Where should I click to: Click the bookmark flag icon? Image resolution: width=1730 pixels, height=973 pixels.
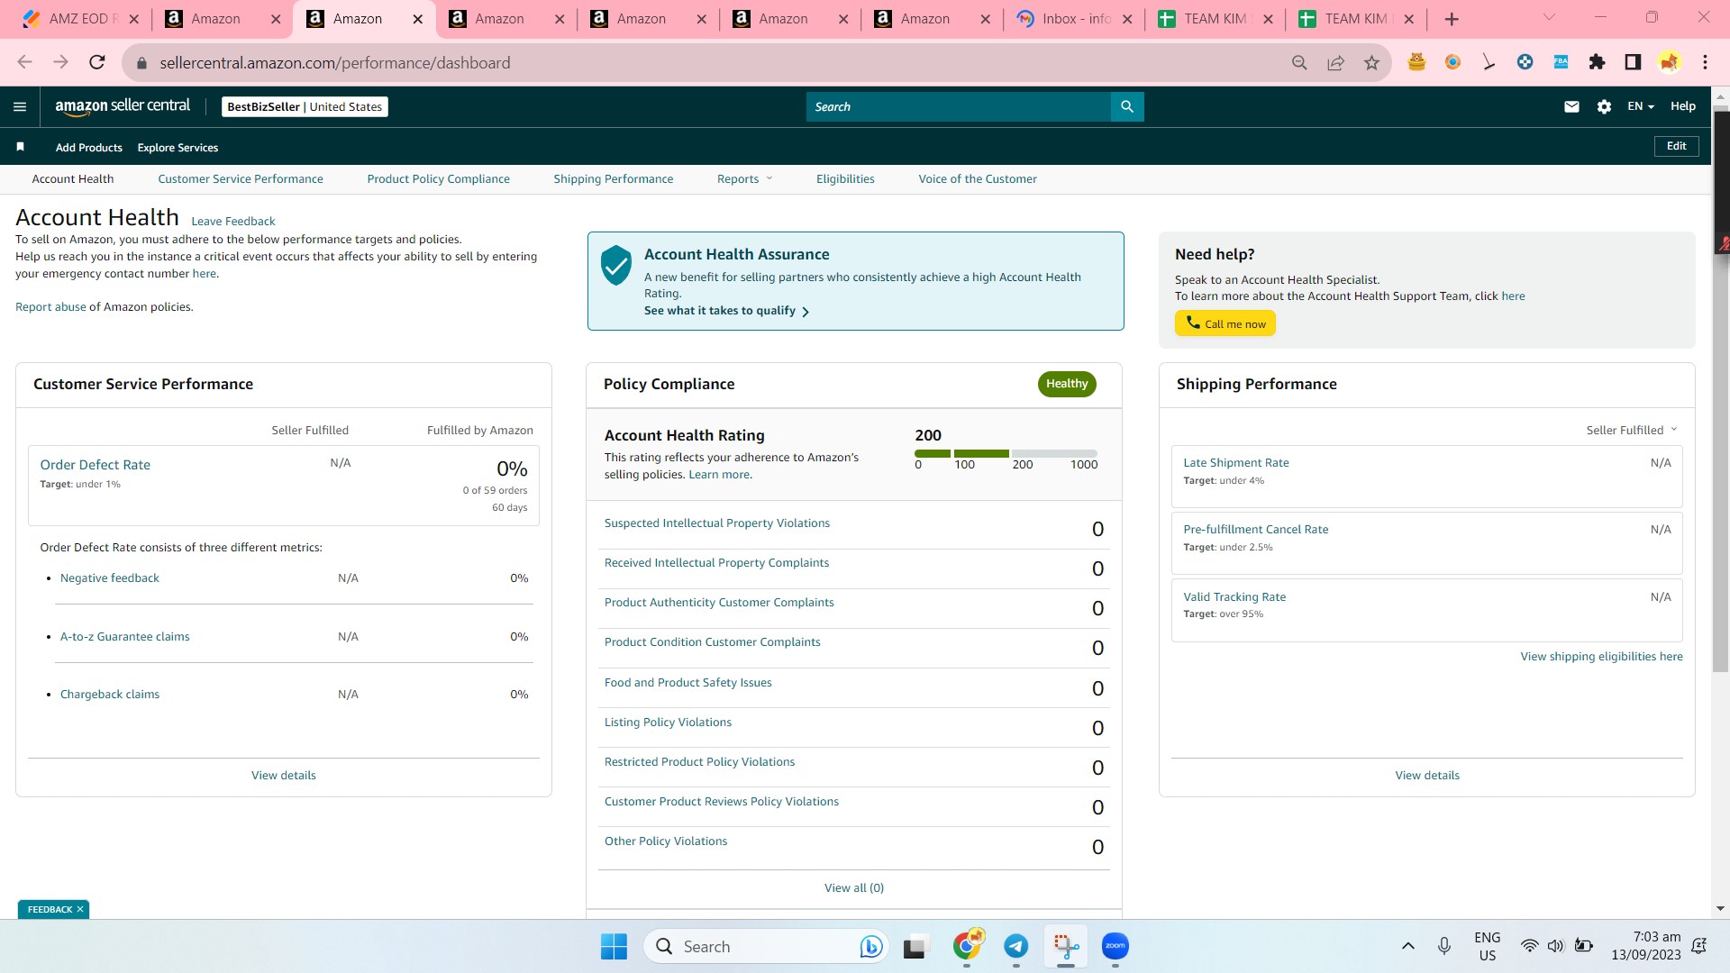tap(20, 147)
